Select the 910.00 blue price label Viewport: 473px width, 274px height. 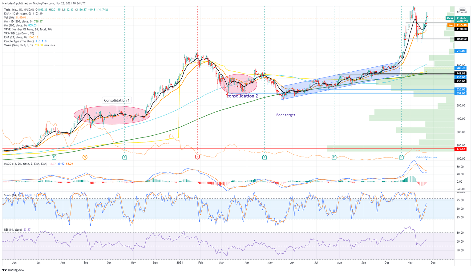(x=461, y=51)
